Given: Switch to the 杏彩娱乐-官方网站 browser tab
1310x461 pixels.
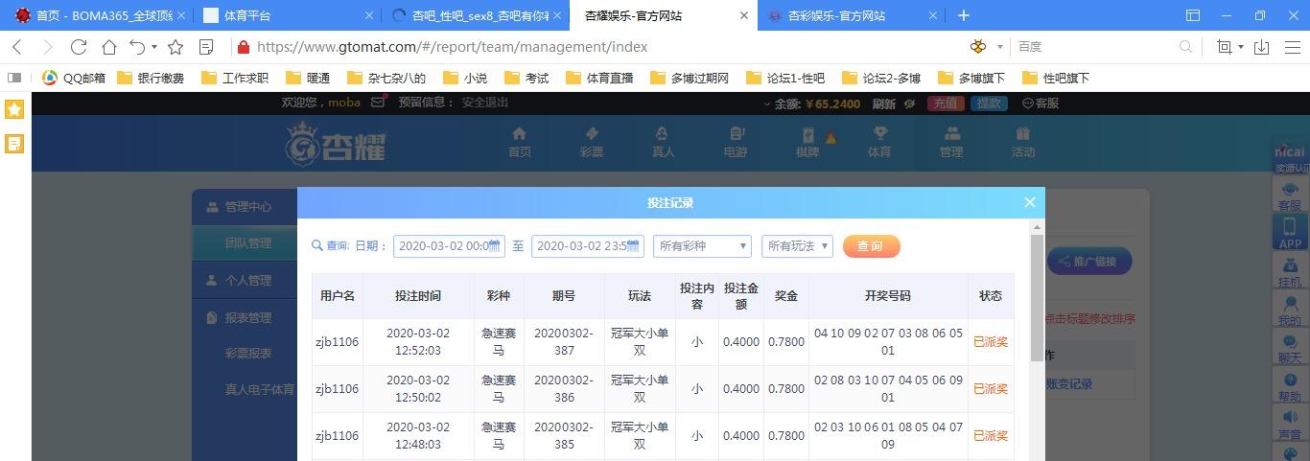Looking at the screenshot, I should click(x=836, y=15).
